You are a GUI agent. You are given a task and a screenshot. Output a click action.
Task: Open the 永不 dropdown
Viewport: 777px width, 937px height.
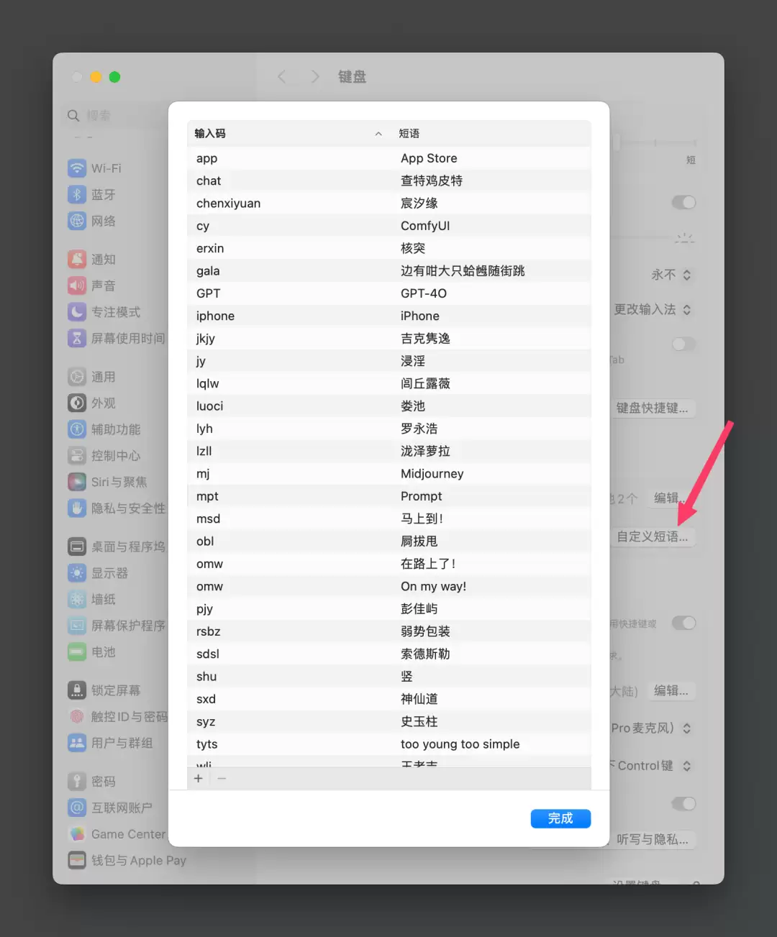[671, 275]
